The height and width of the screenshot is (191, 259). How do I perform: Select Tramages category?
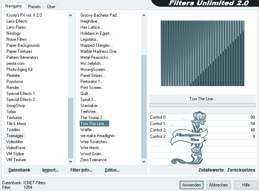15,136
